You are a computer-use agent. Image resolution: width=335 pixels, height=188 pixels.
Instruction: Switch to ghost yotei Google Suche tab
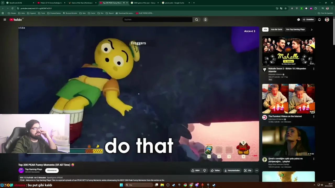(176, 3)
